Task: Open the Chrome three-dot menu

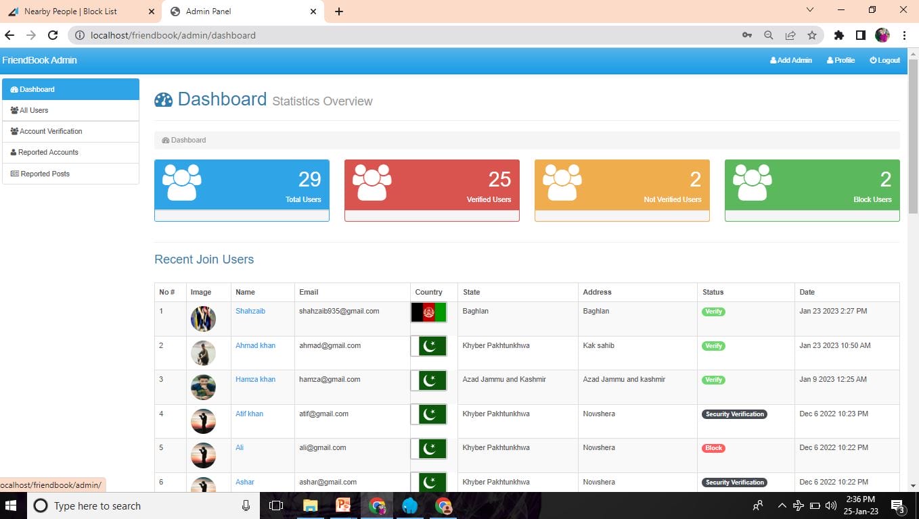Action: coord(904,35)
